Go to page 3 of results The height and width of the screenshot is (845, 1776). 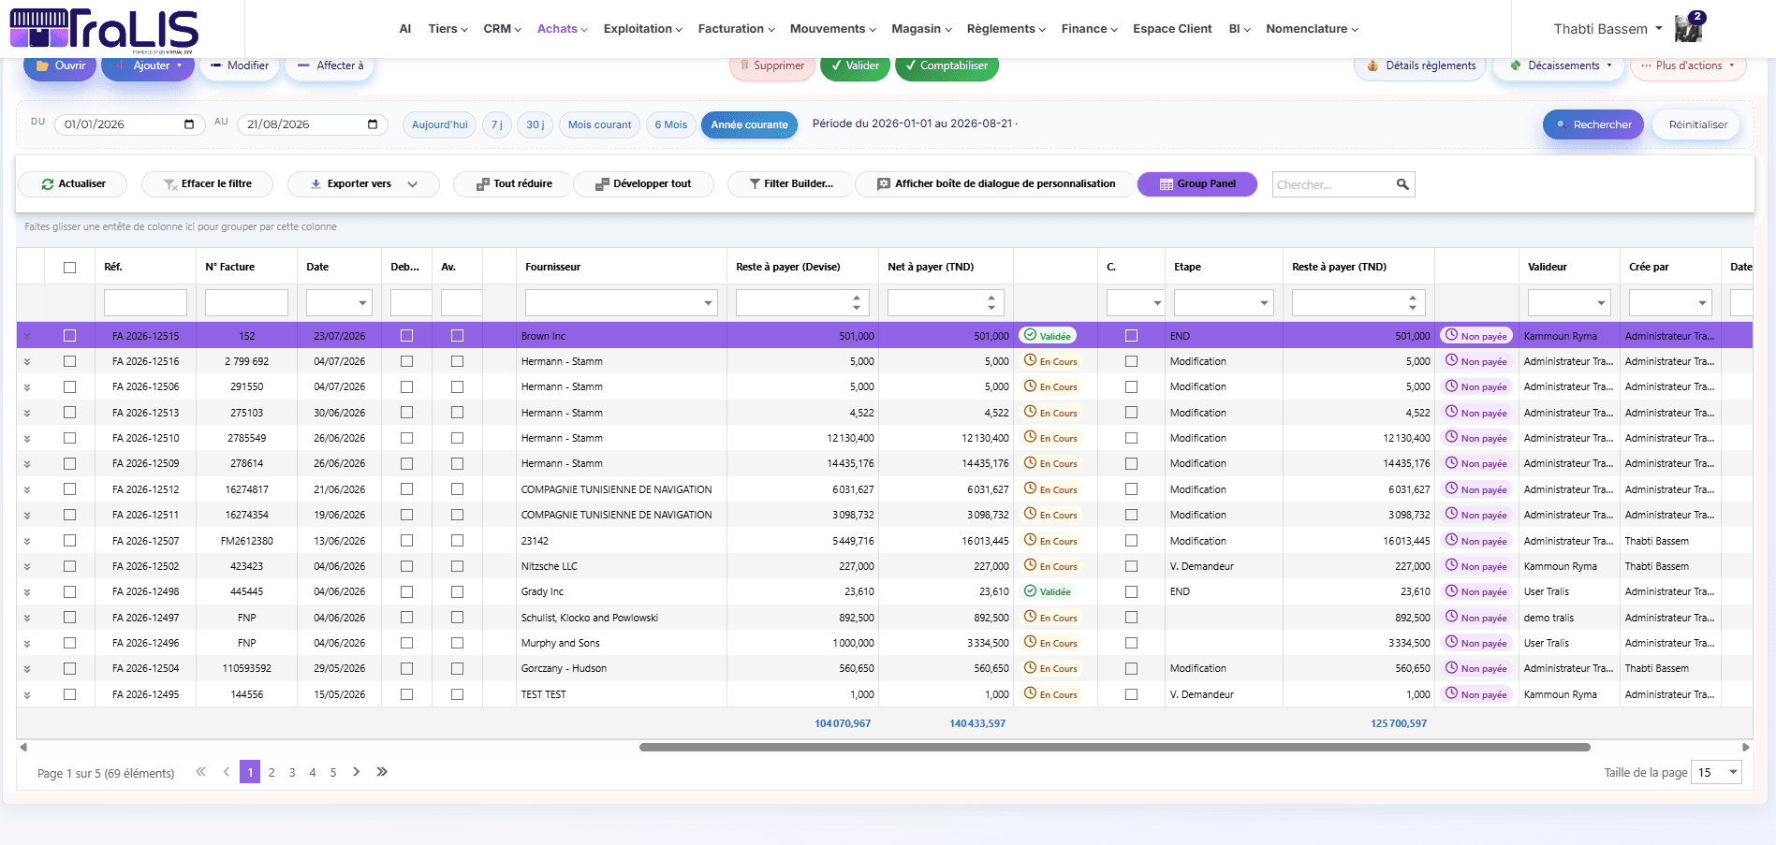coord(292,772)
